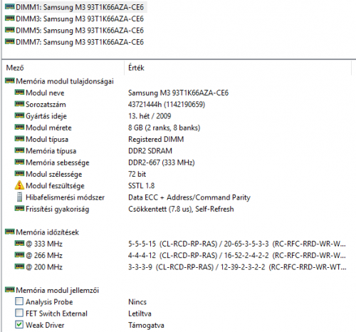Image resolution: width=356 pixels, height=332 pixels.
Task: Select the timing value starting 4-4-4-12
Action: pos(237,256)
